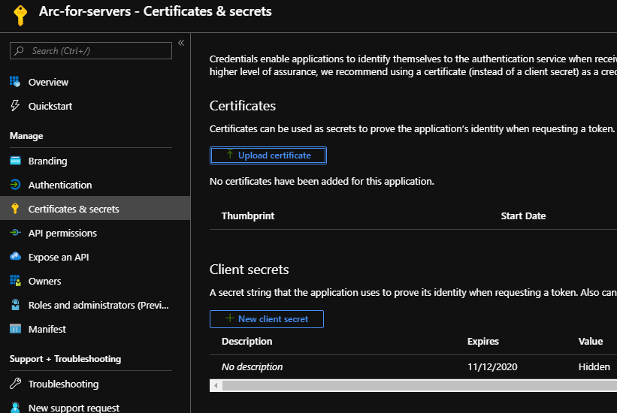
Task: Collapse the sidebar with double chevron
Action: [x=181, y=43]
